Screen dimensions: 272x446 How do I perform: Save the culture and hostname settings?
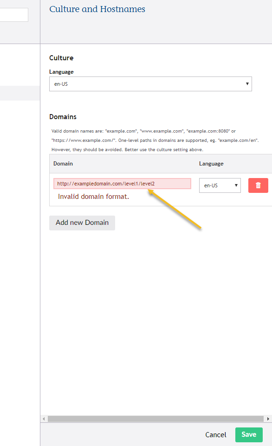point(249,435)
